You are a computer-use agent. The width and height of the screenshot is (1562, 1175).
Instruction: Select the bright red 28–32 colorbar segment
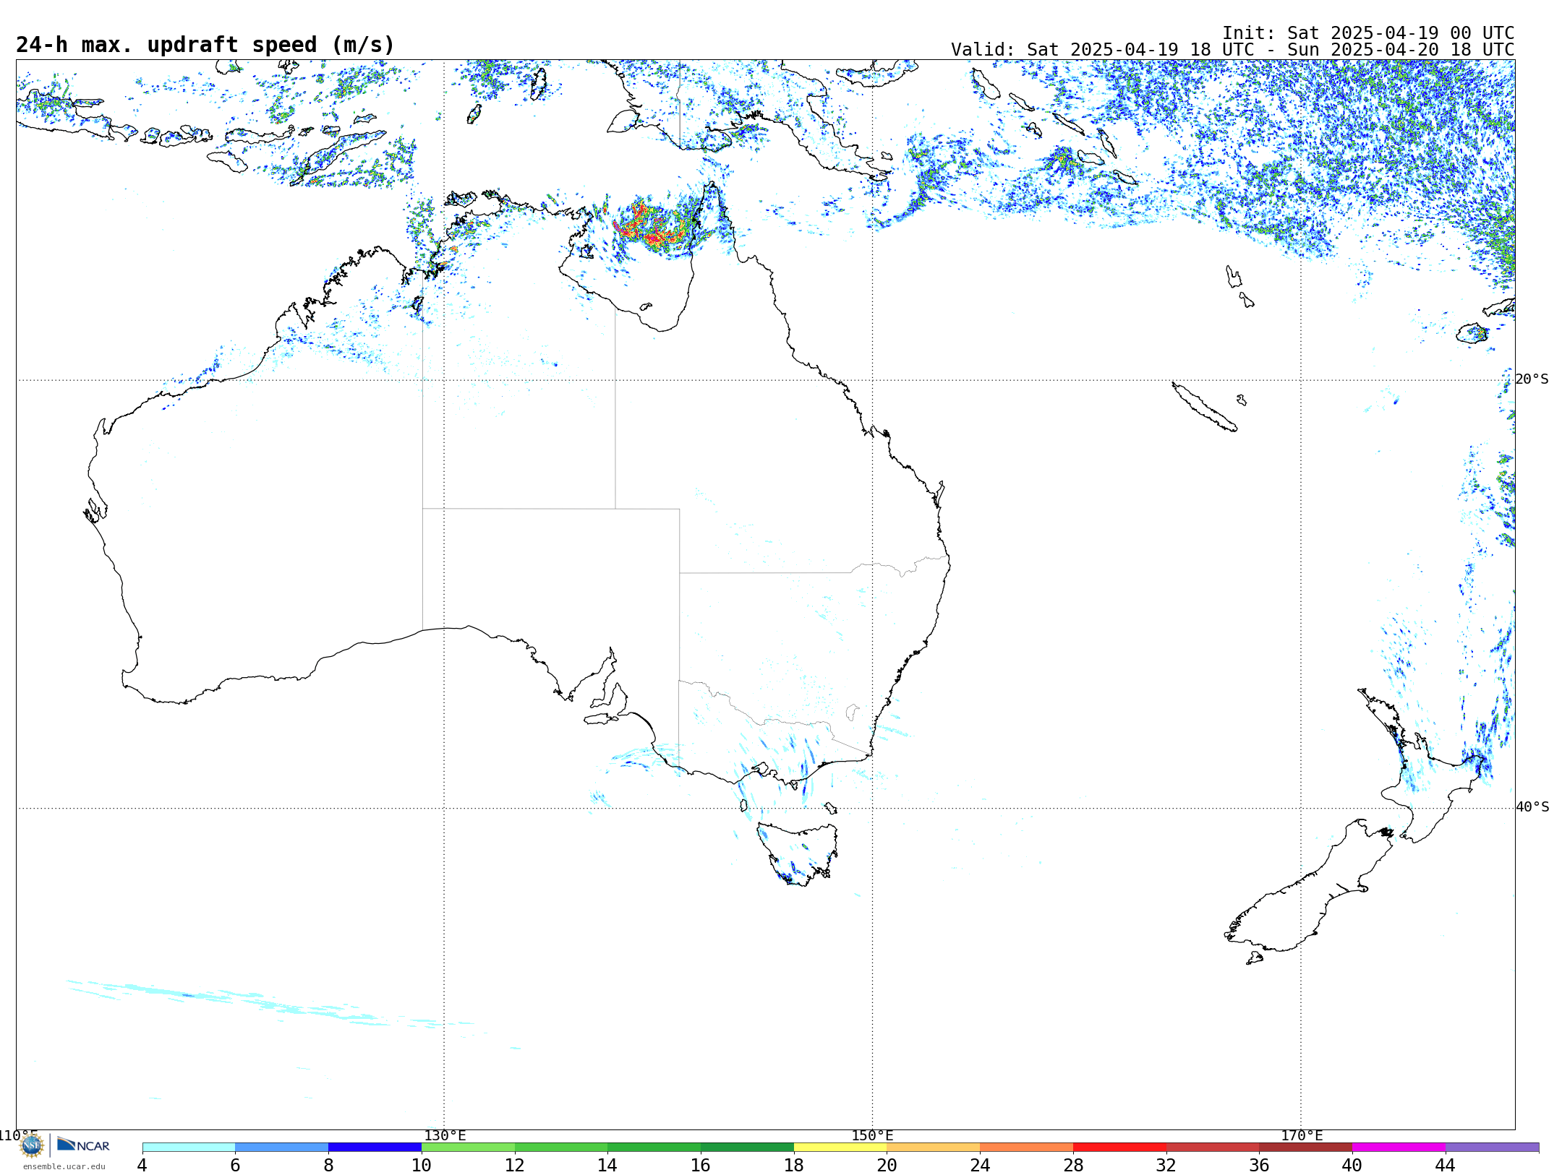click(x=1119, y=1147)
